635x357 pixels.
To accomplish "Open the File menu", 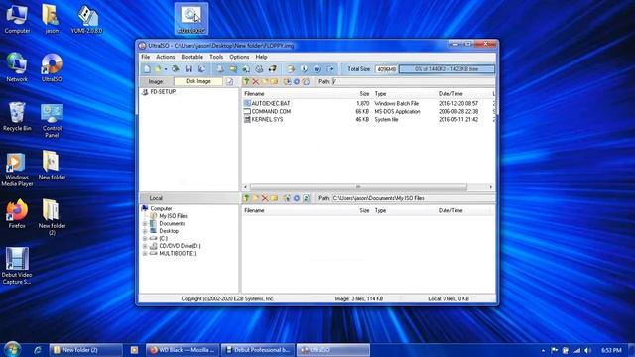I will [146, 57].
